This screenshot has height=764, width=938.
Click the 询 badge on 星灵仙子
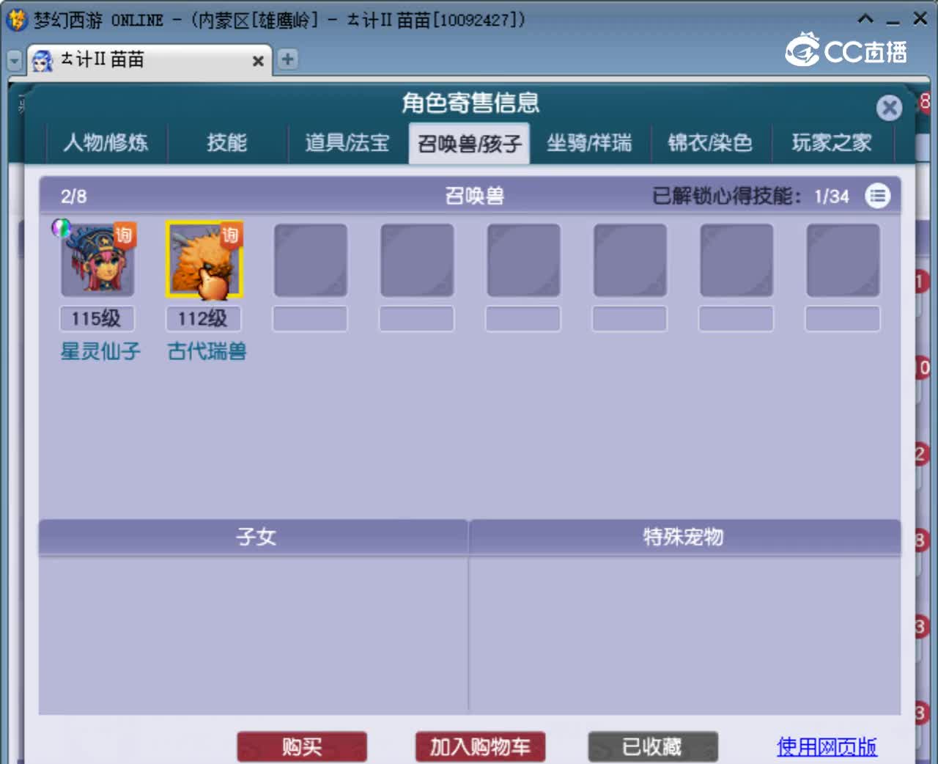(x=124, y=235)
